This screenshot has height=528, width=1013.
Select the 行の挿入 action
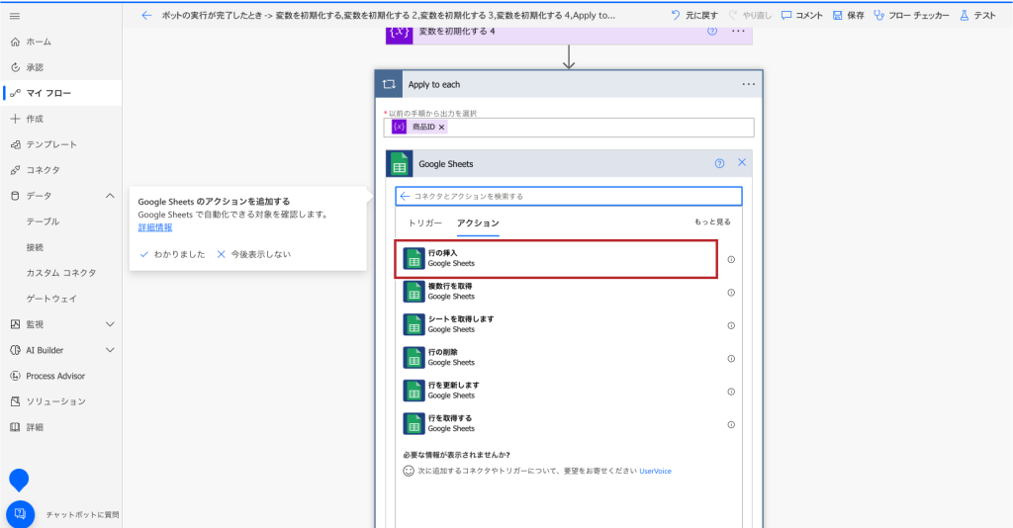(556, 259)
